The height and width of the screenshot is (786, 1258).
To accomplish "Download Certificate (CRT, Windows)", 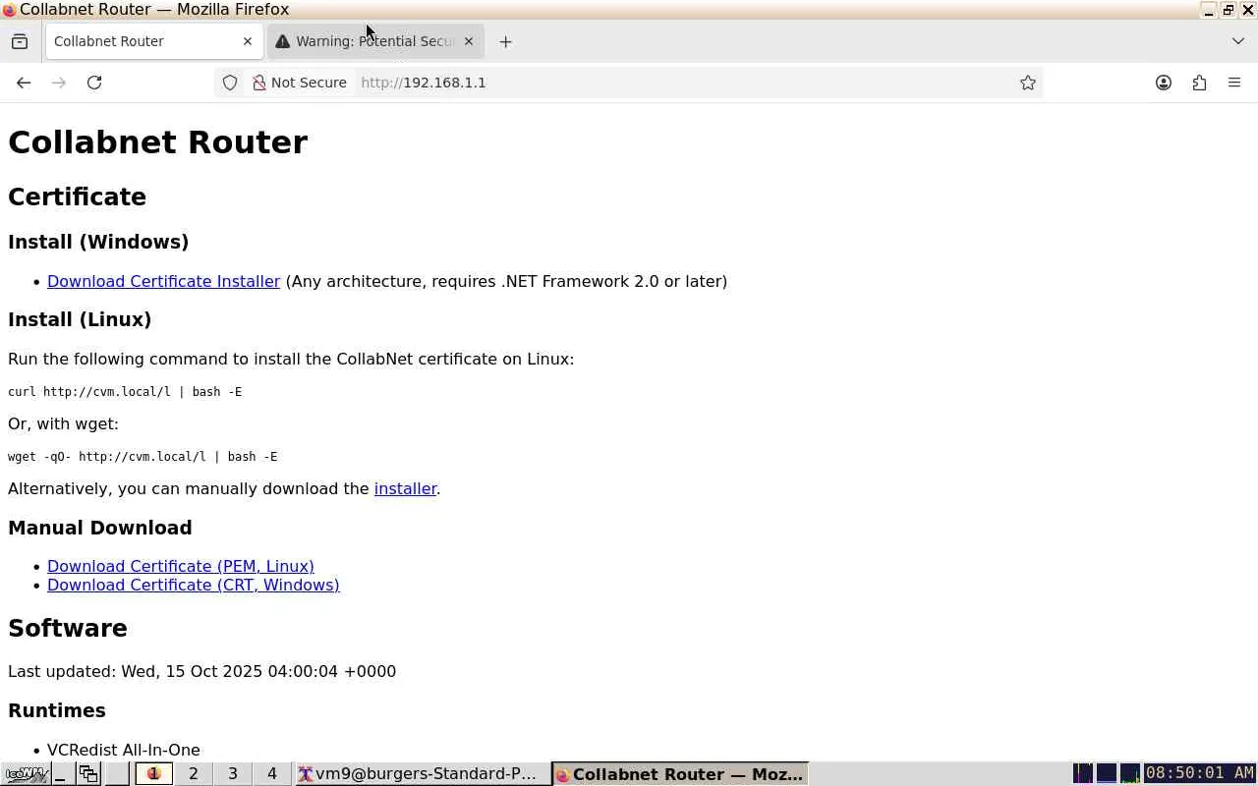I will (194, 585).
